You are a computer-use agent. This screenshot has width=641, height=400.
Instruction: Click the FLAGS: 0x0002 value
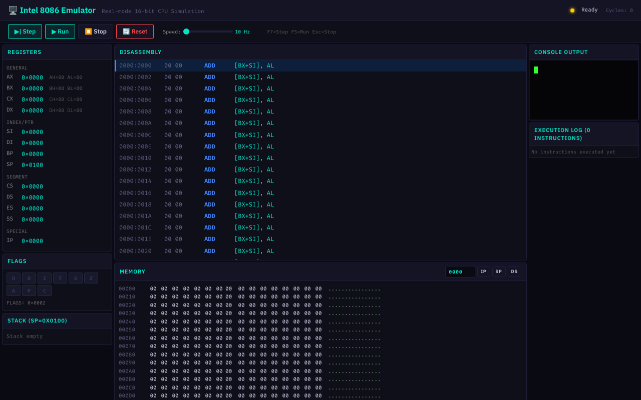click(26, 303)
